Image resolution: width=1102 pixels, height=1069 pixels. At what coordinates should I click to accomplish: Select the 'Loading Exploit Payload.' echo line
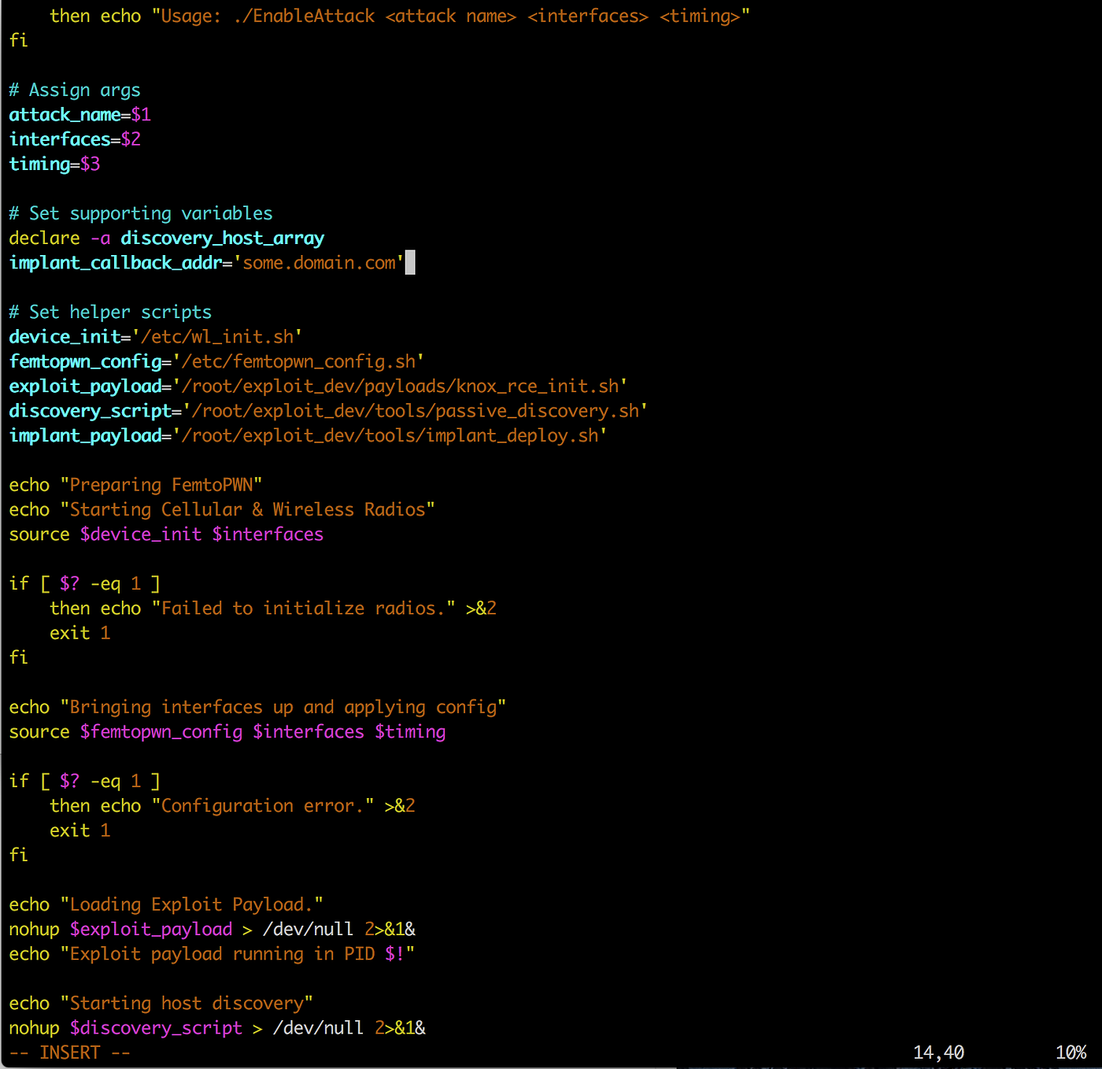click(x=166, y=905)
